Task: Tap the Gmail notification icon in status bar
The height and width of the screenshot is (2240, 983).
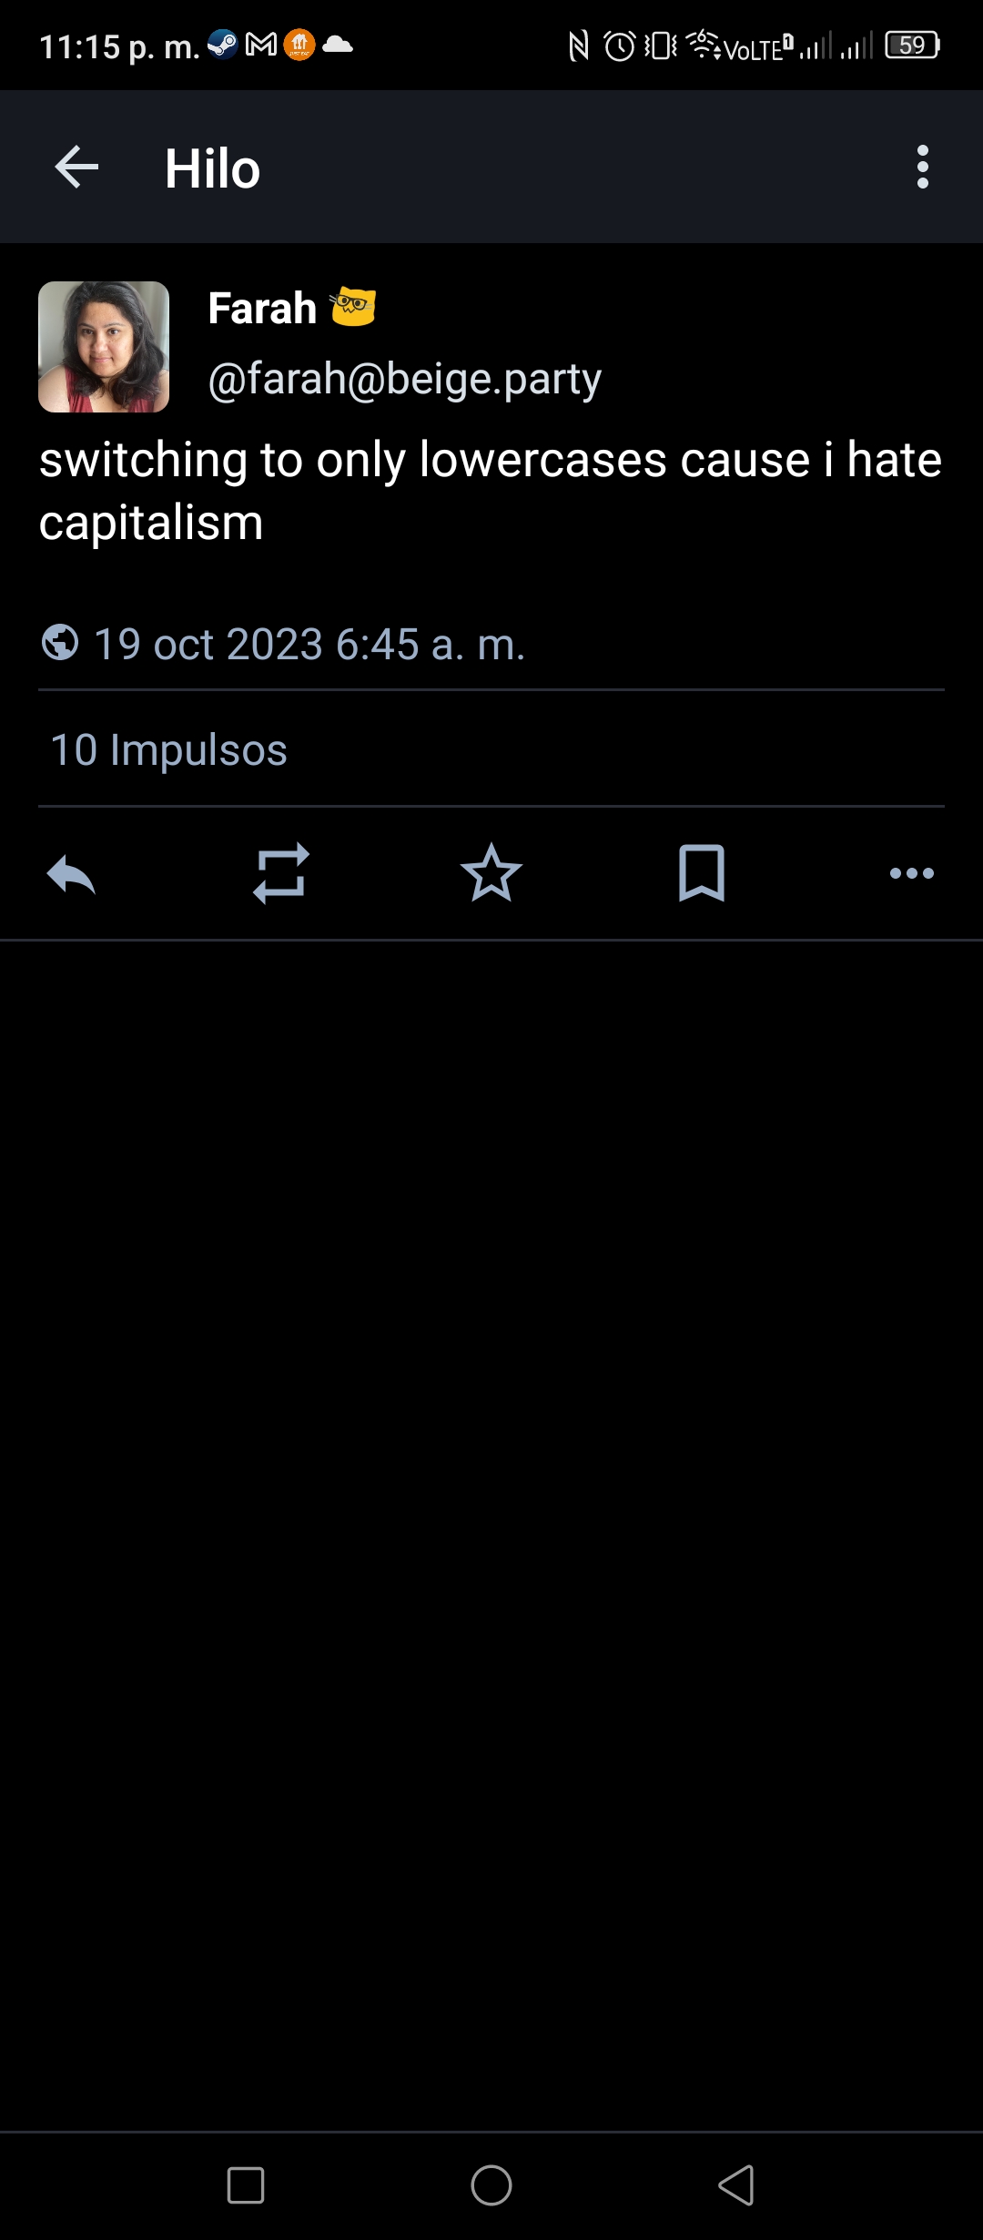Action: pyautogui.click(x=262, y=45)
